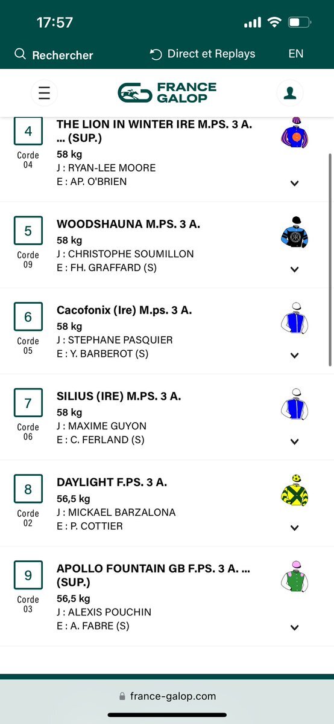This screenshot has width=334, height=724.
Task: Expand Apollo Fountain details chevron
Action: 295,627
